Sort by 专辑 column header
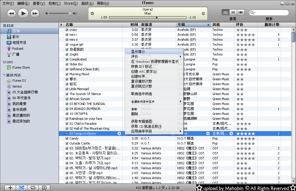The height and width of the screenshot is (191, 296). click(194, 25)
